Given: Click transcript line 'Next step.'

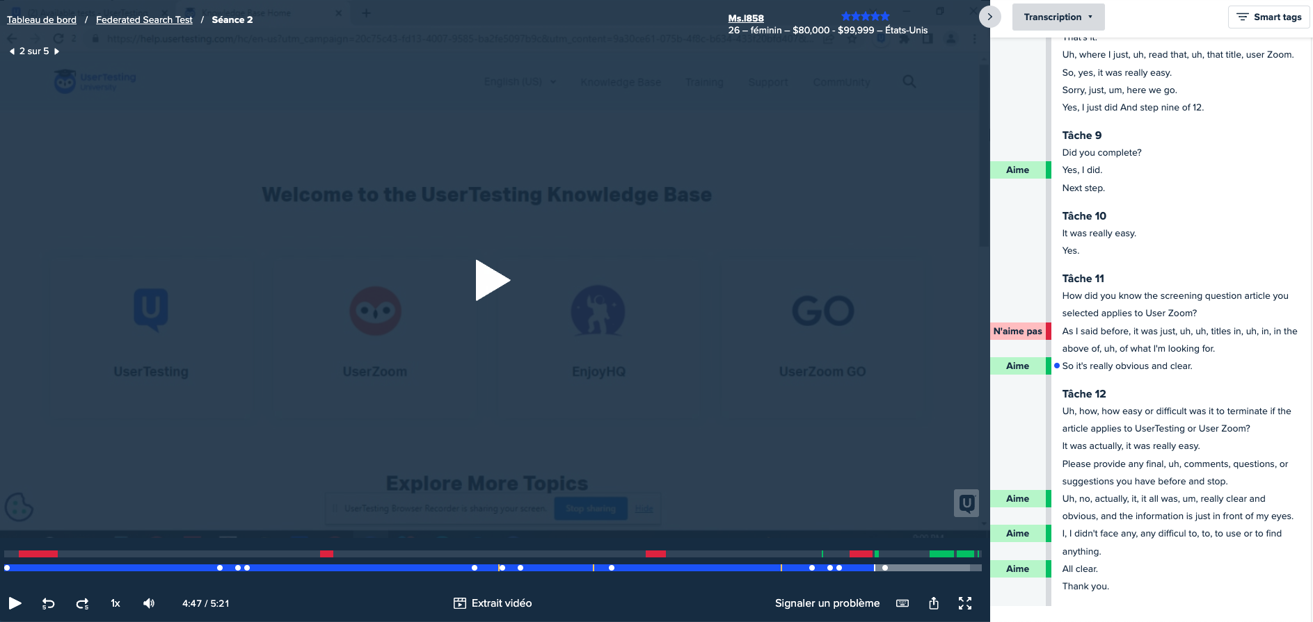Looking at the screenshot, I should point(1083,188).
